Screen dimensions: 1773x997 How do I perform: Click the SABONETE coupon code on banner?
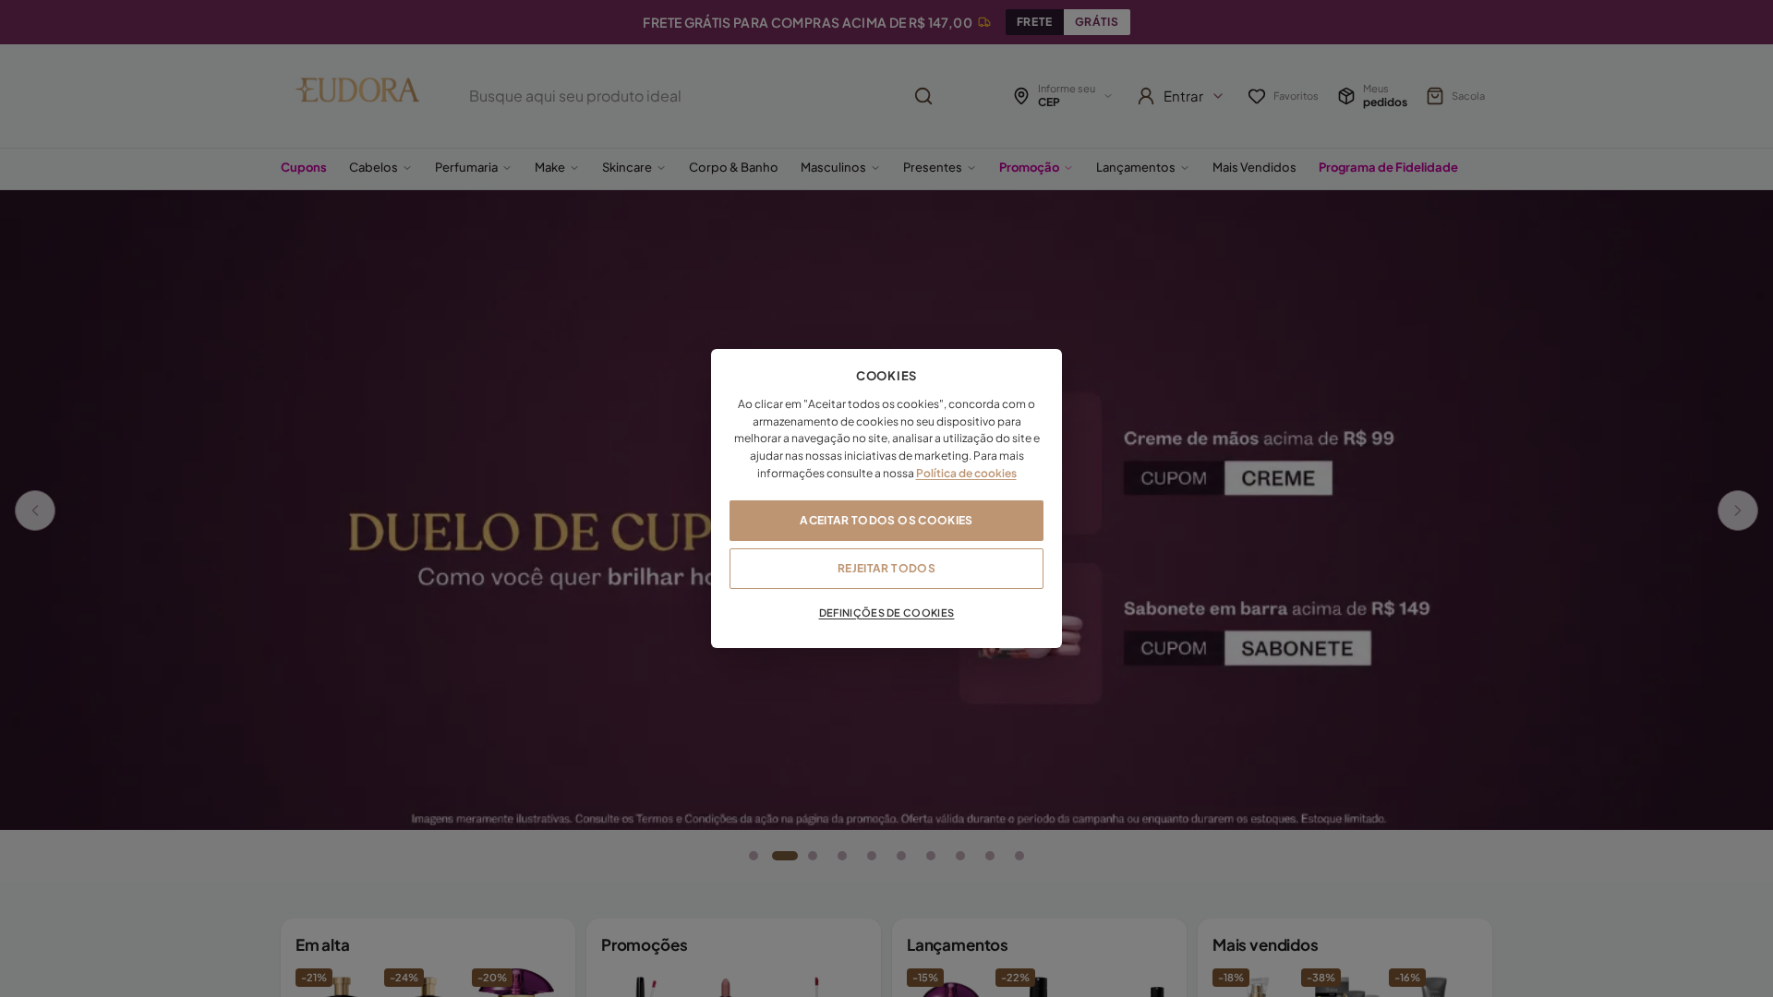point(1297,648)
